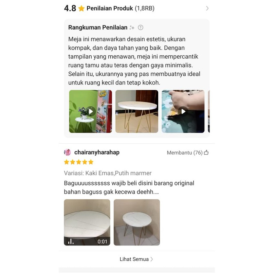Click the chevron next to Lihat Semua
The height and width of the screenshot is (275, 275).
pos(152,259)
